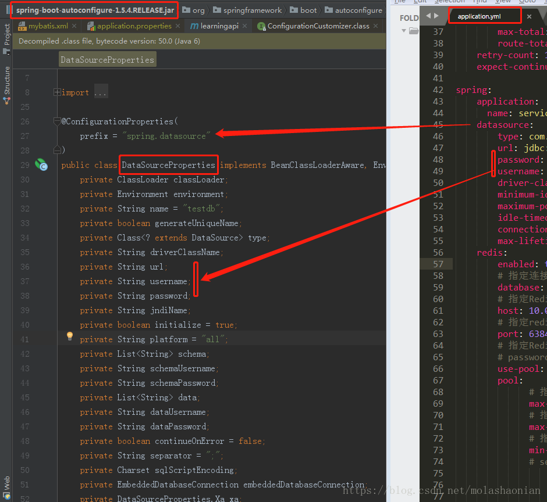Go to previous tab arrow in Sublime
The width and height of the screenshot is (547, 502).
coord(428,16)
